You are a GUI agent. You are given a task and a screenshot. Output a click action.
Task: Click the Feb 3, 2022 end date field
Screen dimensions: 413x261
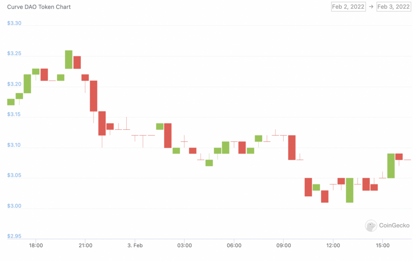point(393,6)
